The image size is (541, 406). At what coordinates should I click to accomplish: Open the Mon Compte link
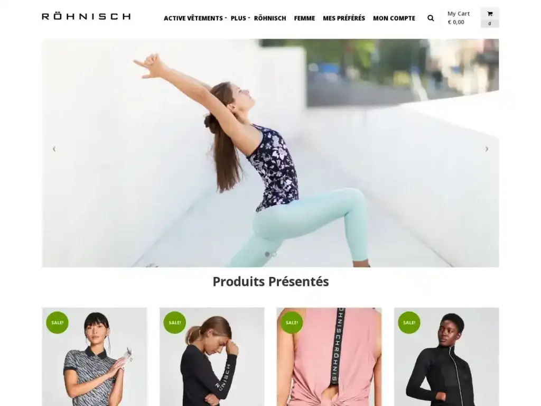coord(394,19)
